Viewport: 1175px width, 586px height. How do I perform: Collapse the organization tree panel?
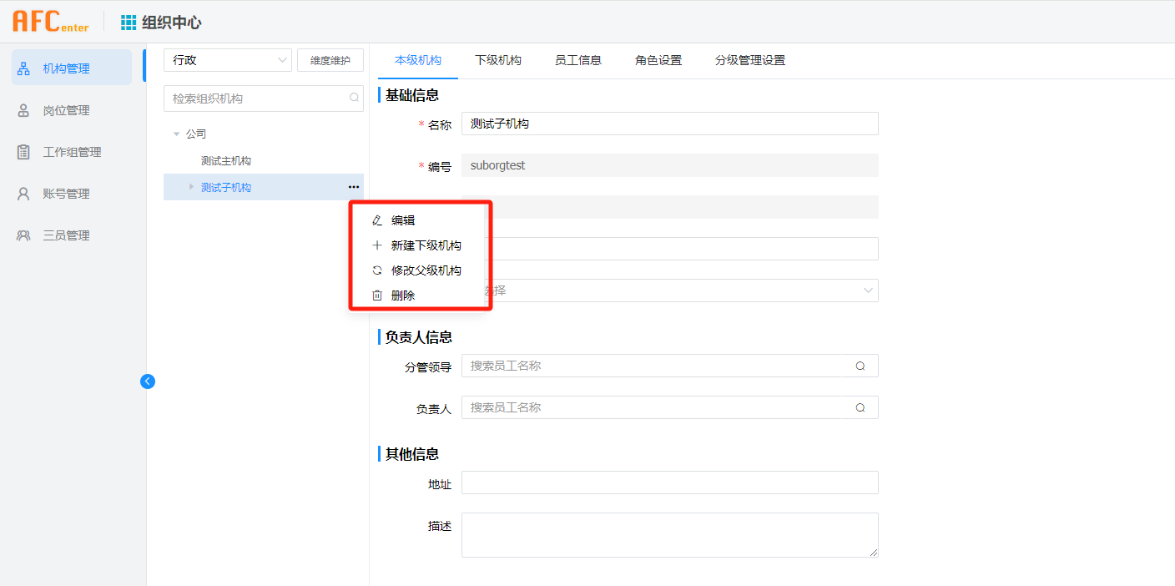[148, 381]
